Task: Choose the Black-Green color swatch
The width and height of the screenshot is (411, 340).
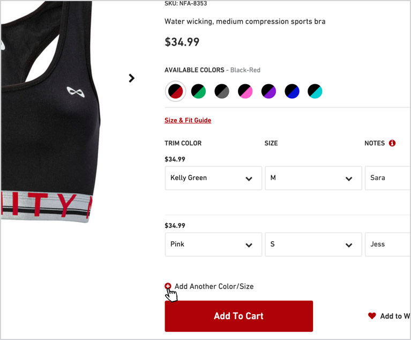Action: coord(198,91)
